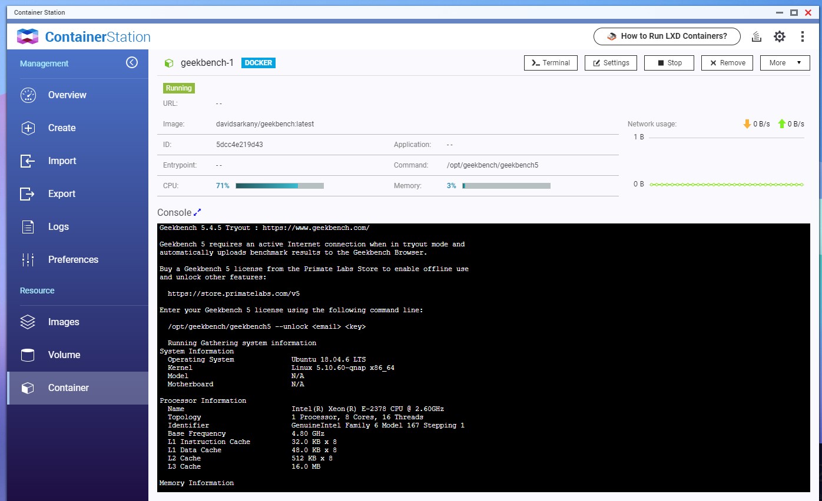Select Container in the sidebar menu
This screenshot has width=822, height=501.
pos(68,388)
